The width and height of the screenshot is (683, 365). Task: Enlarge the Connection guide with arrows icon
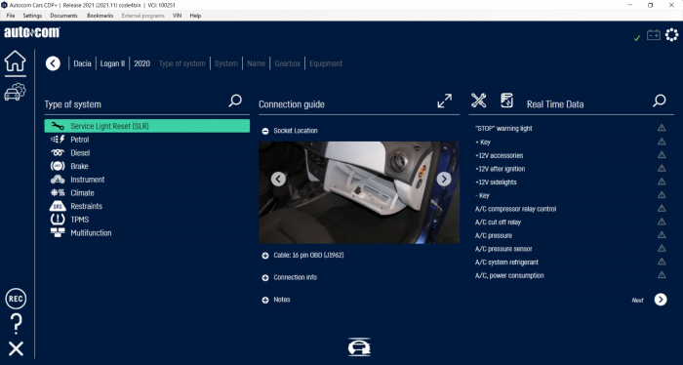(x=445, y=101)
